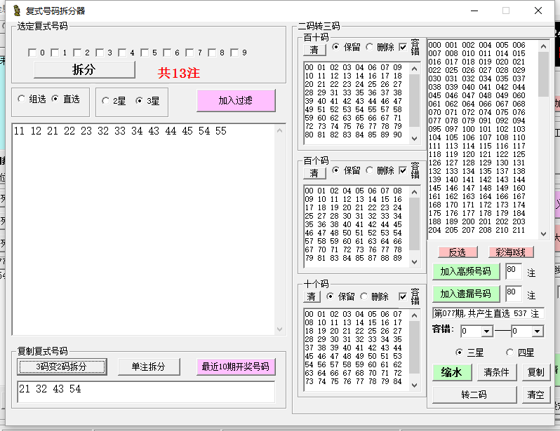Choose the 2星 radio option
This screenshot has width=560, height=431.
106,101
